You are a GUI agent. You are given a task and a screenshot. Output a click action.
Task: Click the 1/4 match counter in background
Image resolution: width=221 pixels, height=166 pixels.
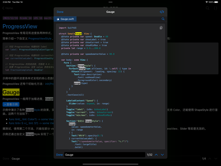(204, 159)
